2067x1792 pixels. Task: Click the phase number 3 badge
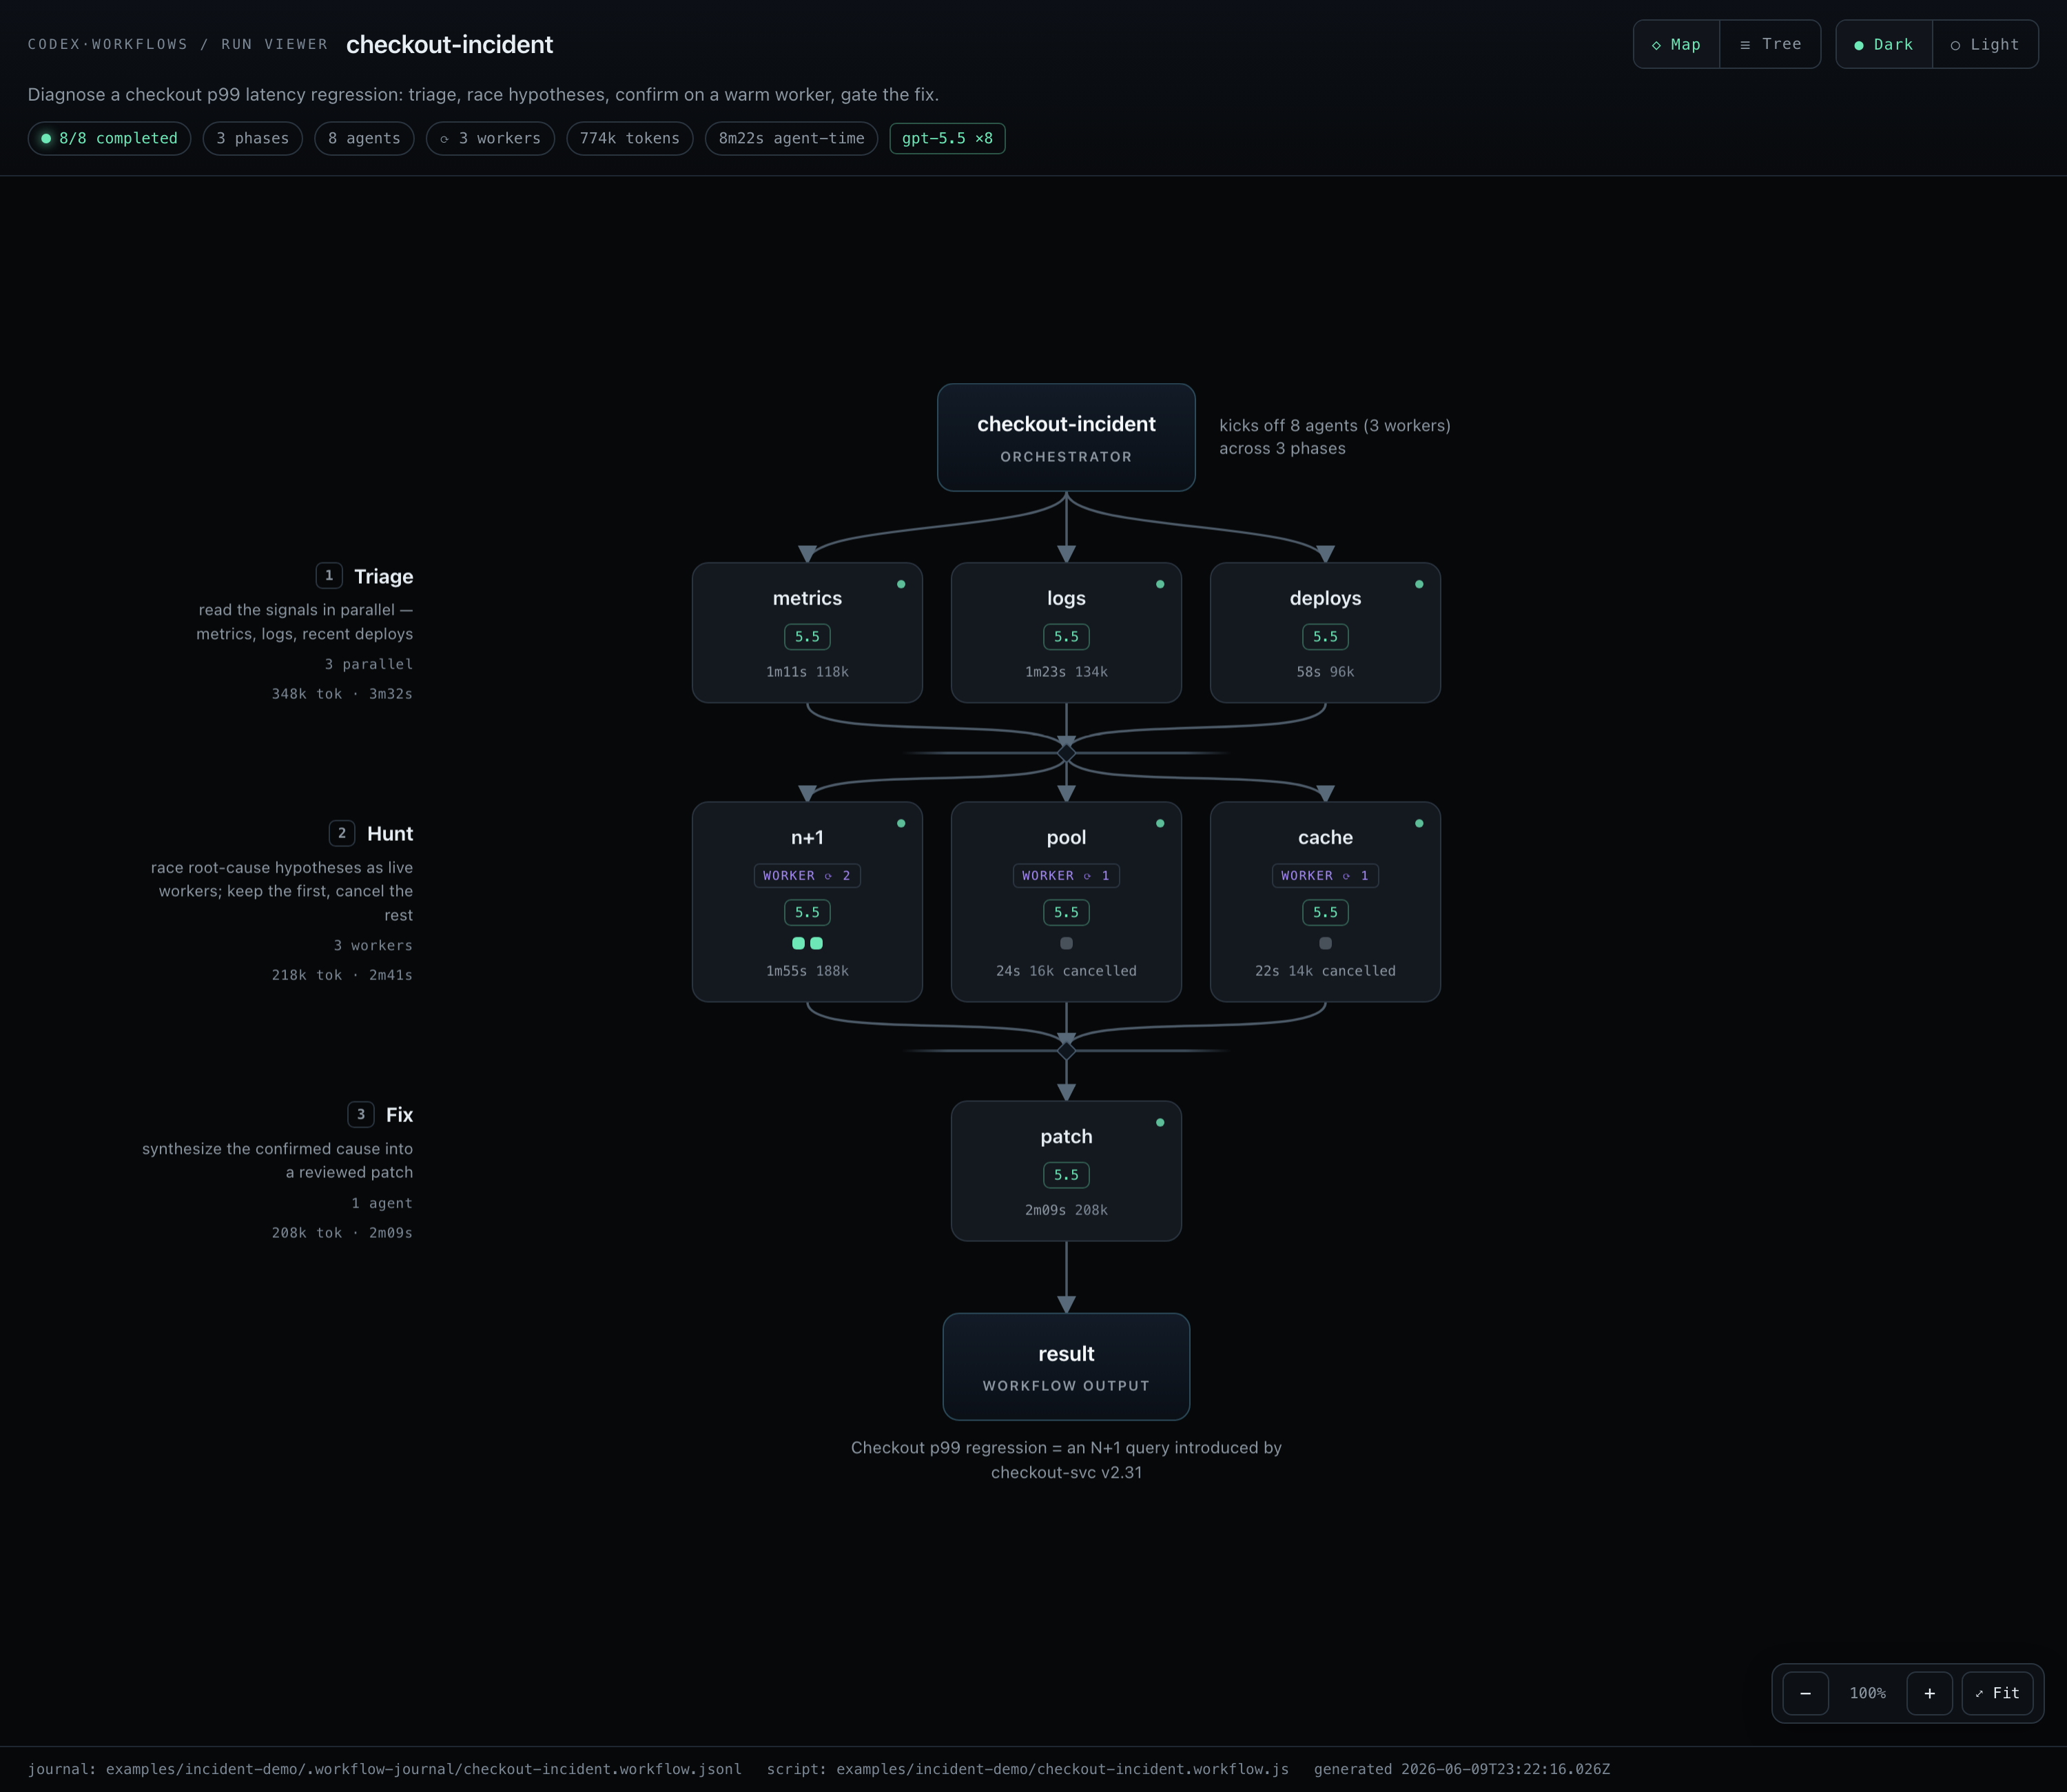361,1114
